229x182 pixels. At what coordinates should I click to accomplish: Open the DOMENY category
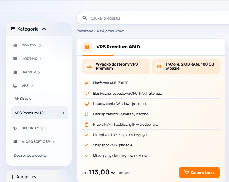click(x=29, y=45)
